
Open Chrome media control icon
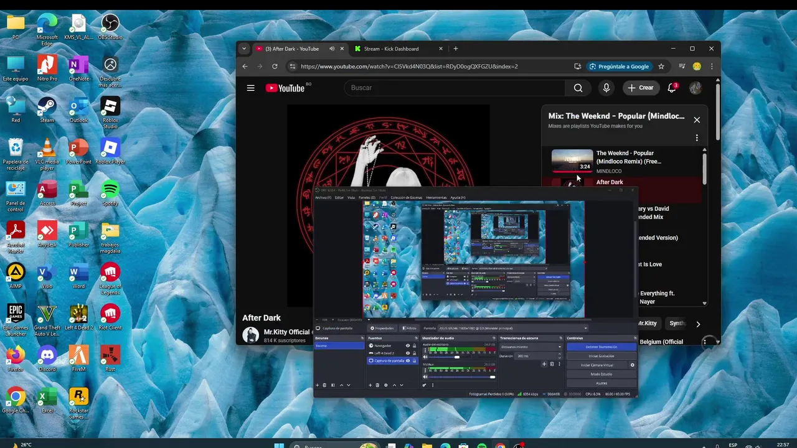click(x=682, y=67)
